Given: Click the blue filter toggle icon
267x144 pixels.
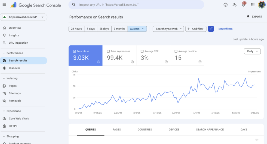Looking at the screenshot, I should (211, 29).
